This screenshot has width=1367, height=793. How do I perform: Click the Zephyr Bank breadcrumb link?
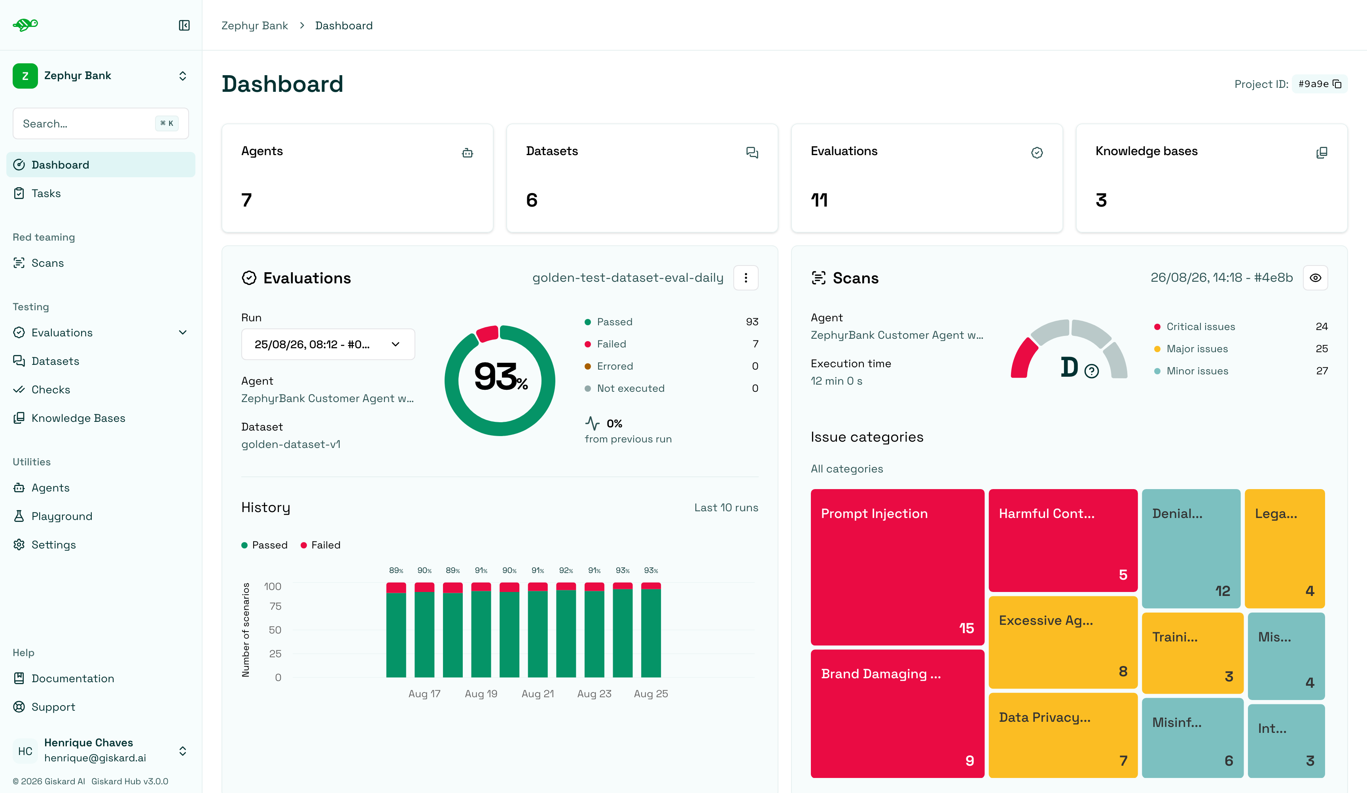(x=254, y=25)
